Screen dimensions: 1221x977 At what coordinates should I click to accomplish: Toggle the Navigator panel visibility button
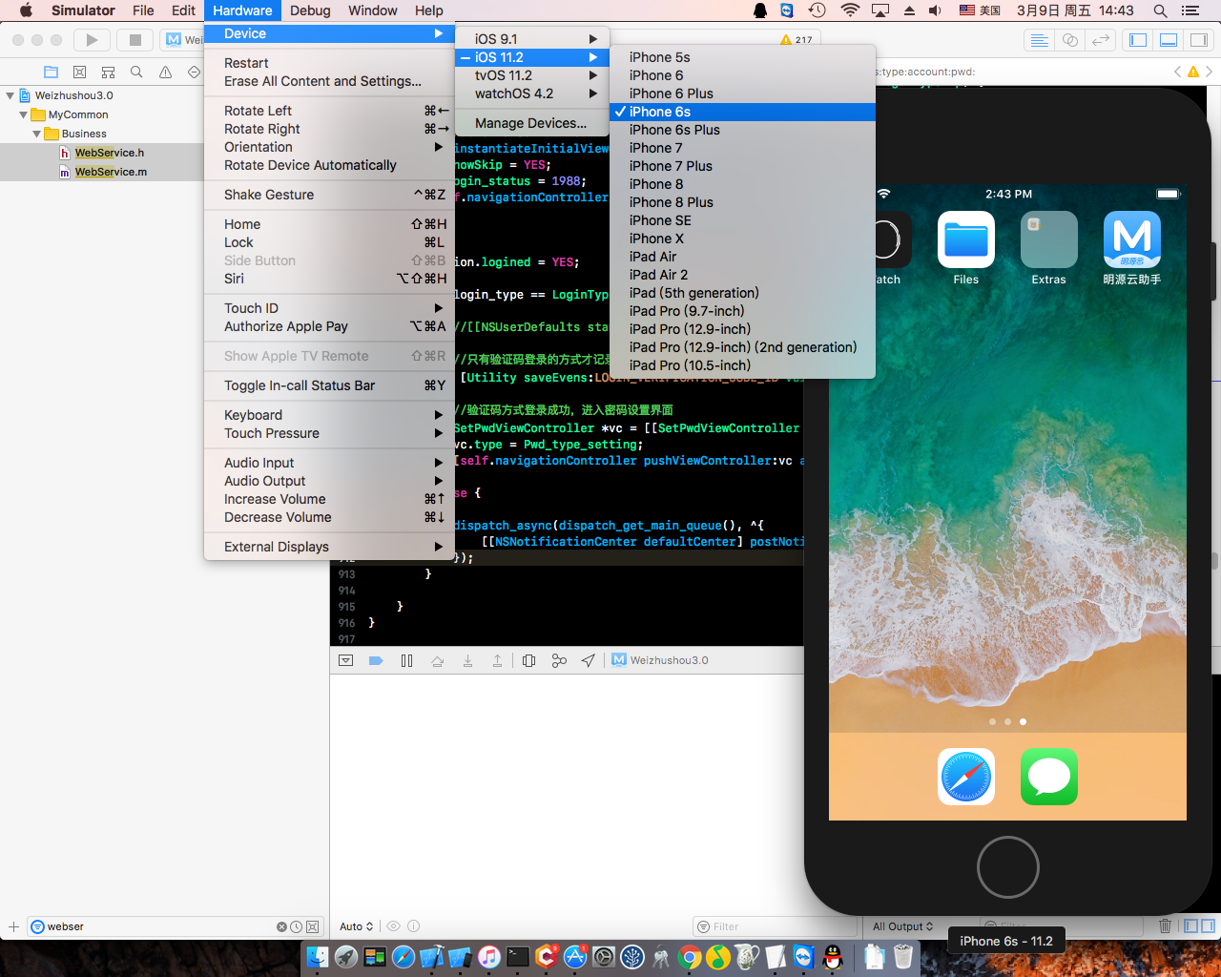(x=1137, y=40)
